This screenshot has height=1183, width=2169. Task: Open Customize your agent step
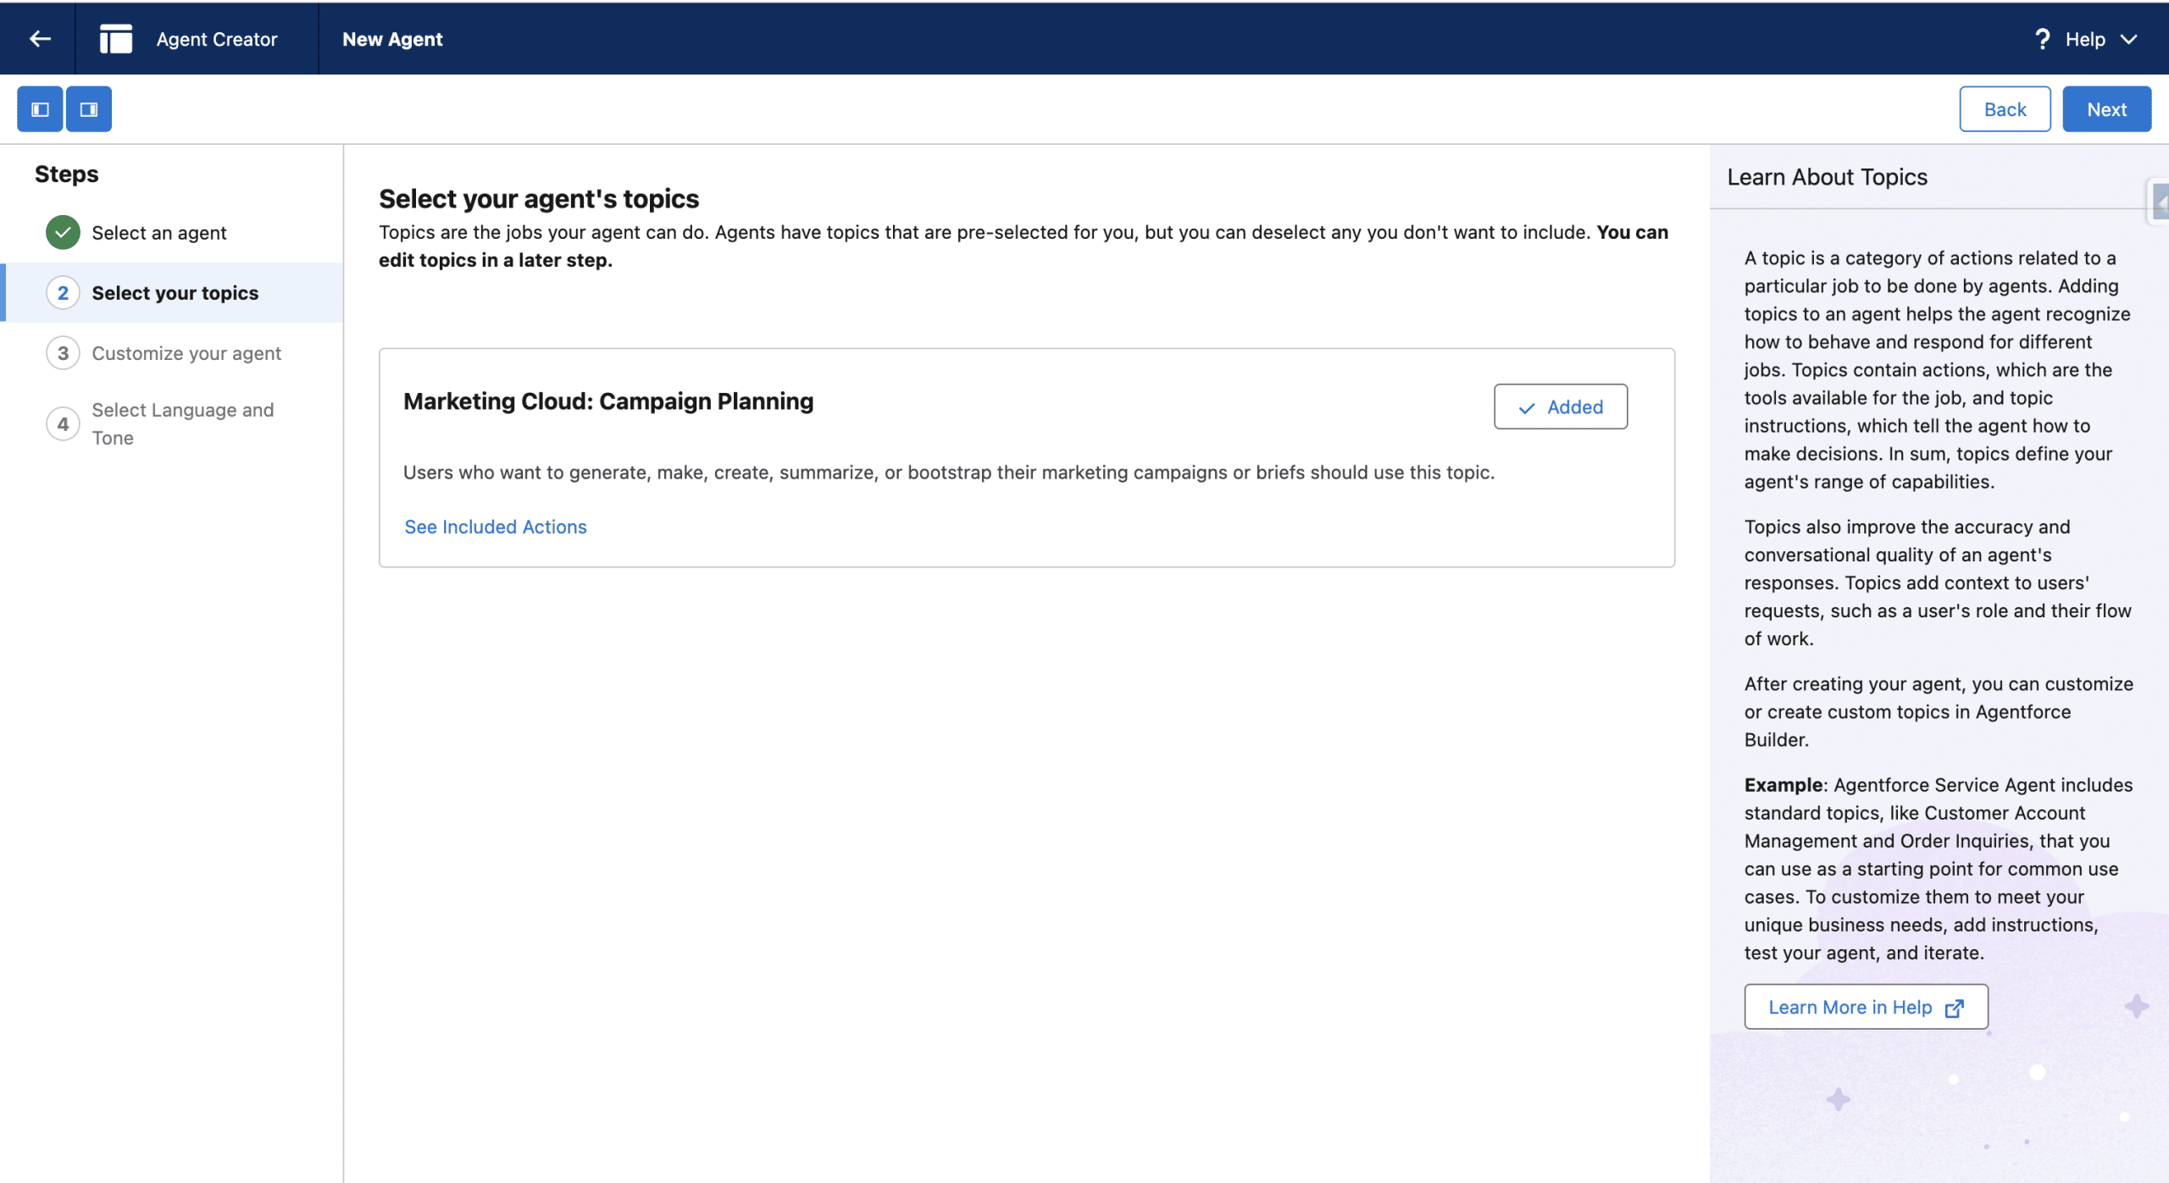[186, 353]
